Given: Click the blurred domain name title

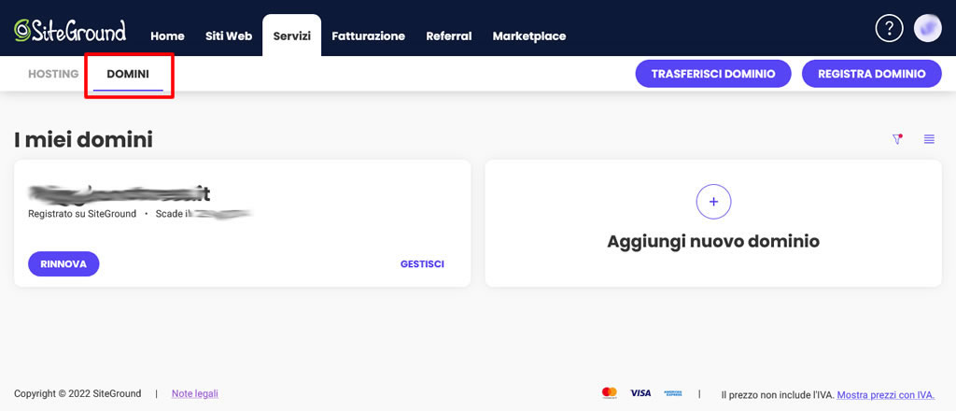Looking at the screenshot, I should 119,193.
